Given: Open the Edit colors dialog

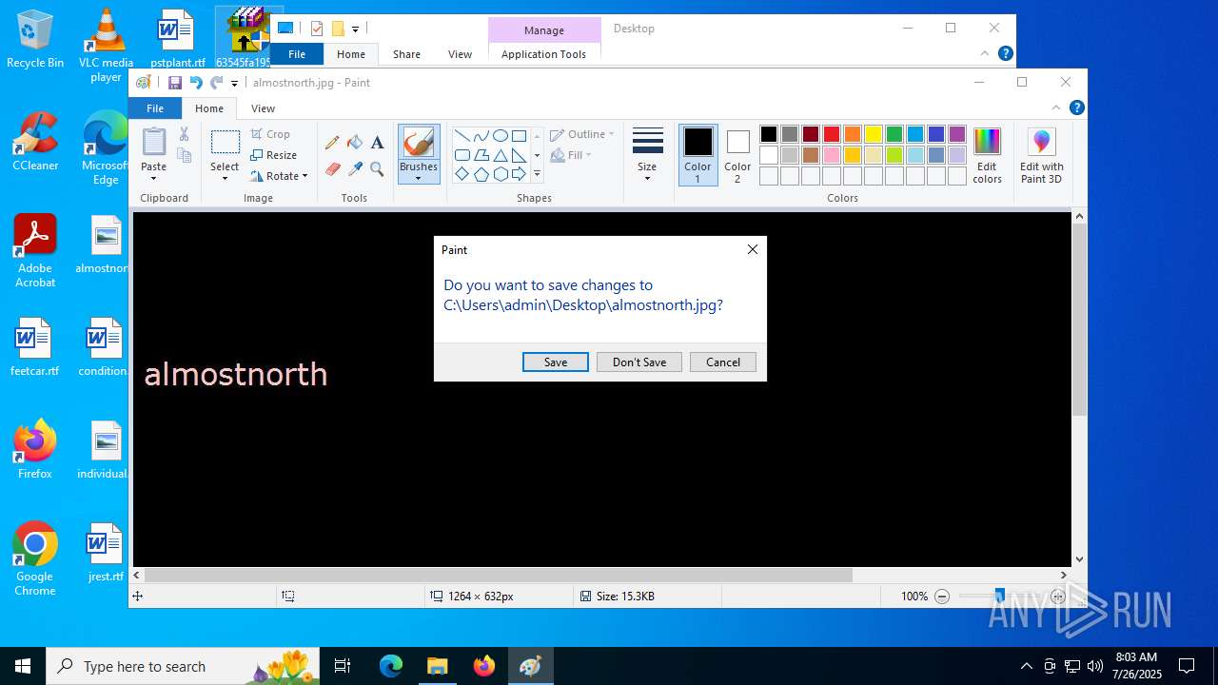Looking at the screenshot, I should pyautogui.click(x=987, y=156).
